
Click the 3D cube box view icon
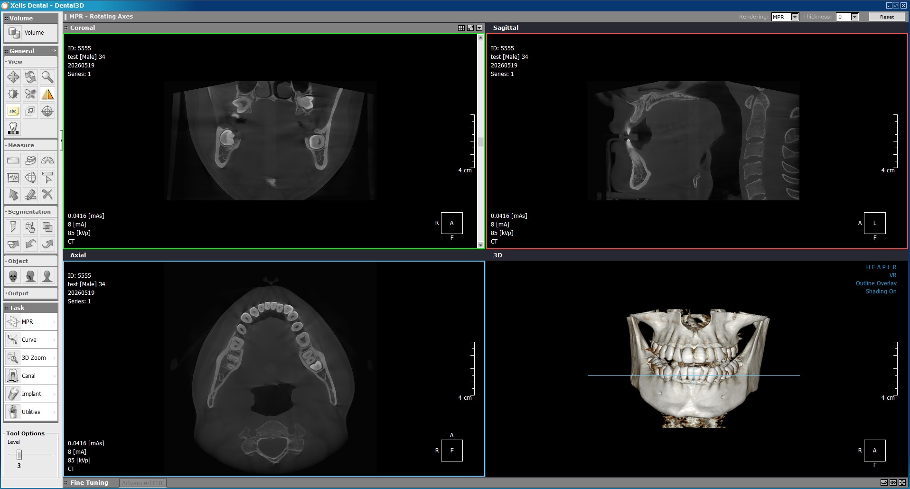30,111
